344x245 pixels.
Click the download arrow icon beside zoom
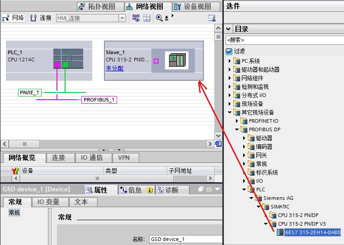[x=166, y=18]
